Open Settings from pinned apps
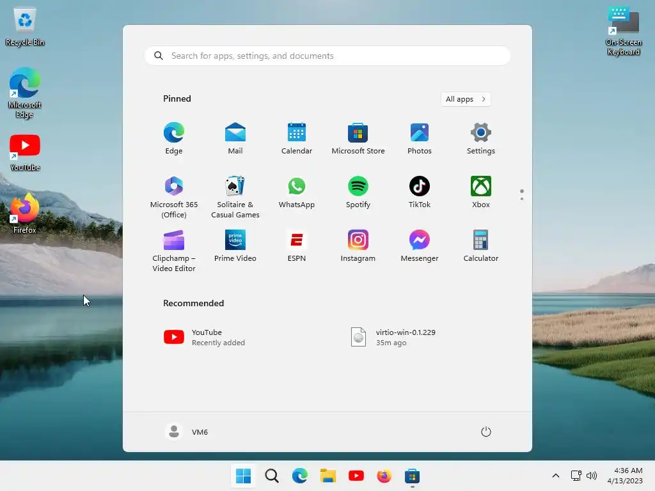655x491 pixels. click(481, 139)
